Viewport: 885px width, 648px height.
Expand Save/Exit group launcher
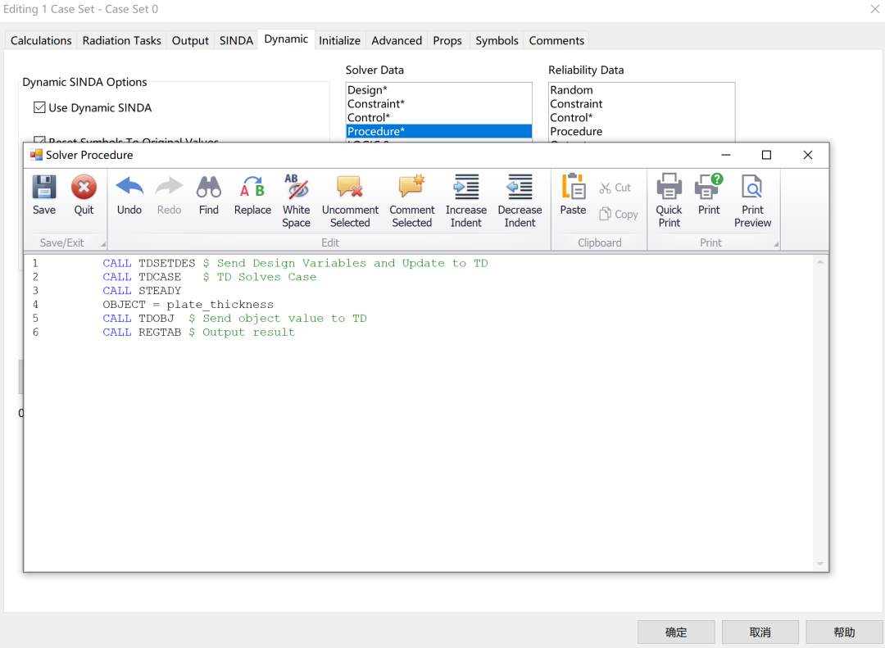[x=102, y=244]
